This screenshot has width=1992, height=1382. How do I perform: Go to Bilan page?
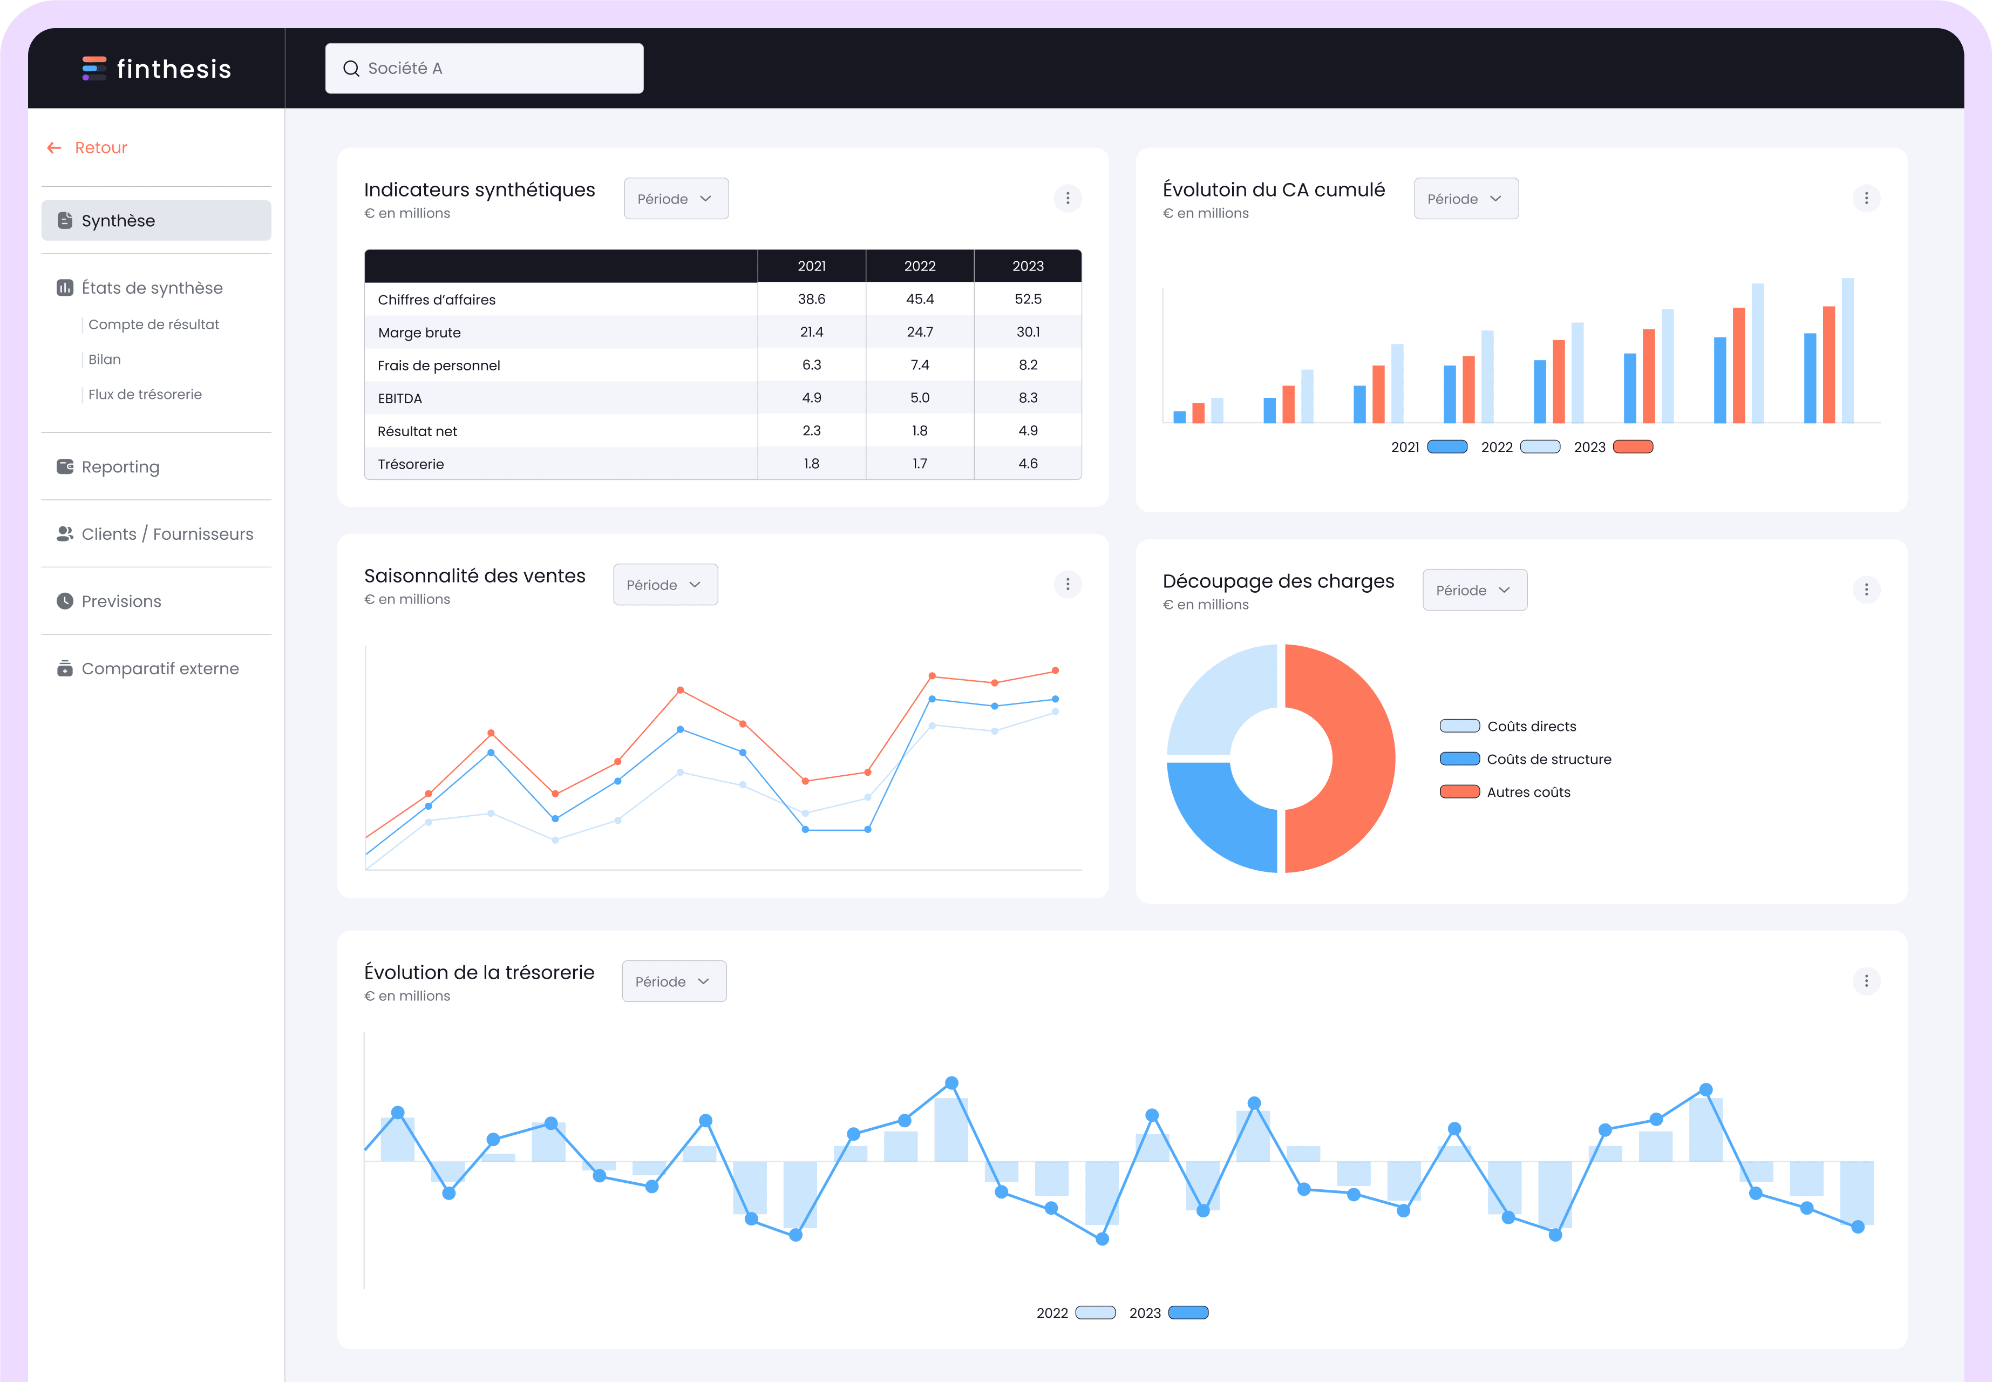click(104, 360)
